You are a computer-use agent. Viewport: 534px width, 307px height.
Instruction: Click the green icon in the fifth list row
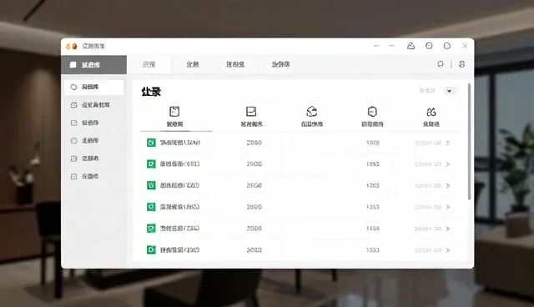(151, 229)
